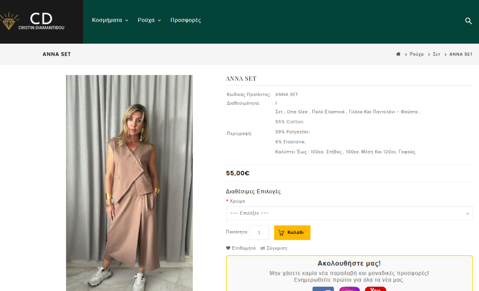Click the Ποσότητα quantity input field
The image size is (479, 291).
pos(260,232)
